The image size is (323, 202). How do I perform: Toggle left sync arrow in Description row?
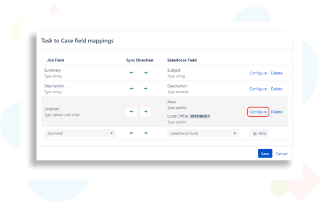tap(132, 89)
